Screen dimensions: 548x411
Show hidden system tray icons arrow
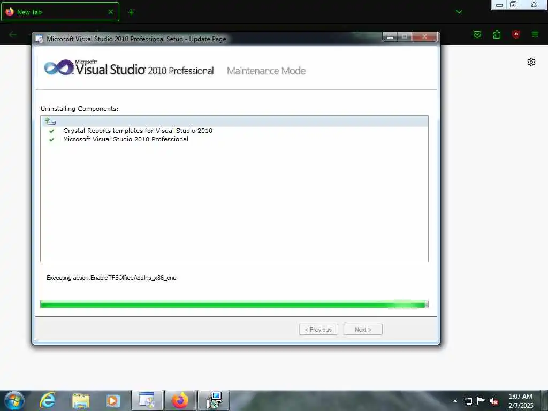[455, 401]
